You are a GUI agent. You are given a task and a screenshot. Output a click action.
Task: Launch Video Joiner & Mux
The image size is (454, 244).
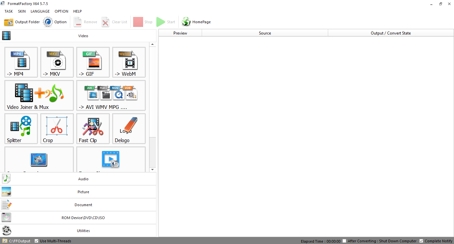[39, 96]
